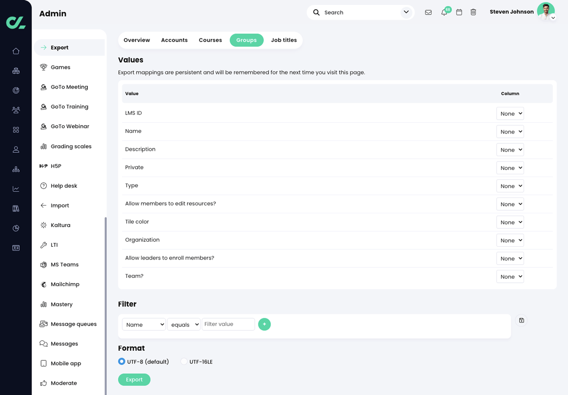Screen dimensions: 568x395
Task: Select the pie chart icon in the sidebar
Action: [x=16, y=228]
